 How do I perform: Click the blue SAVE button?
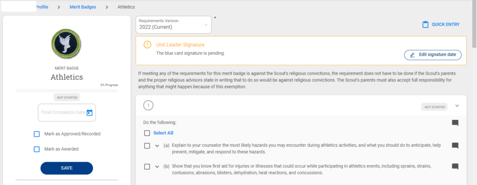[67, 168]
